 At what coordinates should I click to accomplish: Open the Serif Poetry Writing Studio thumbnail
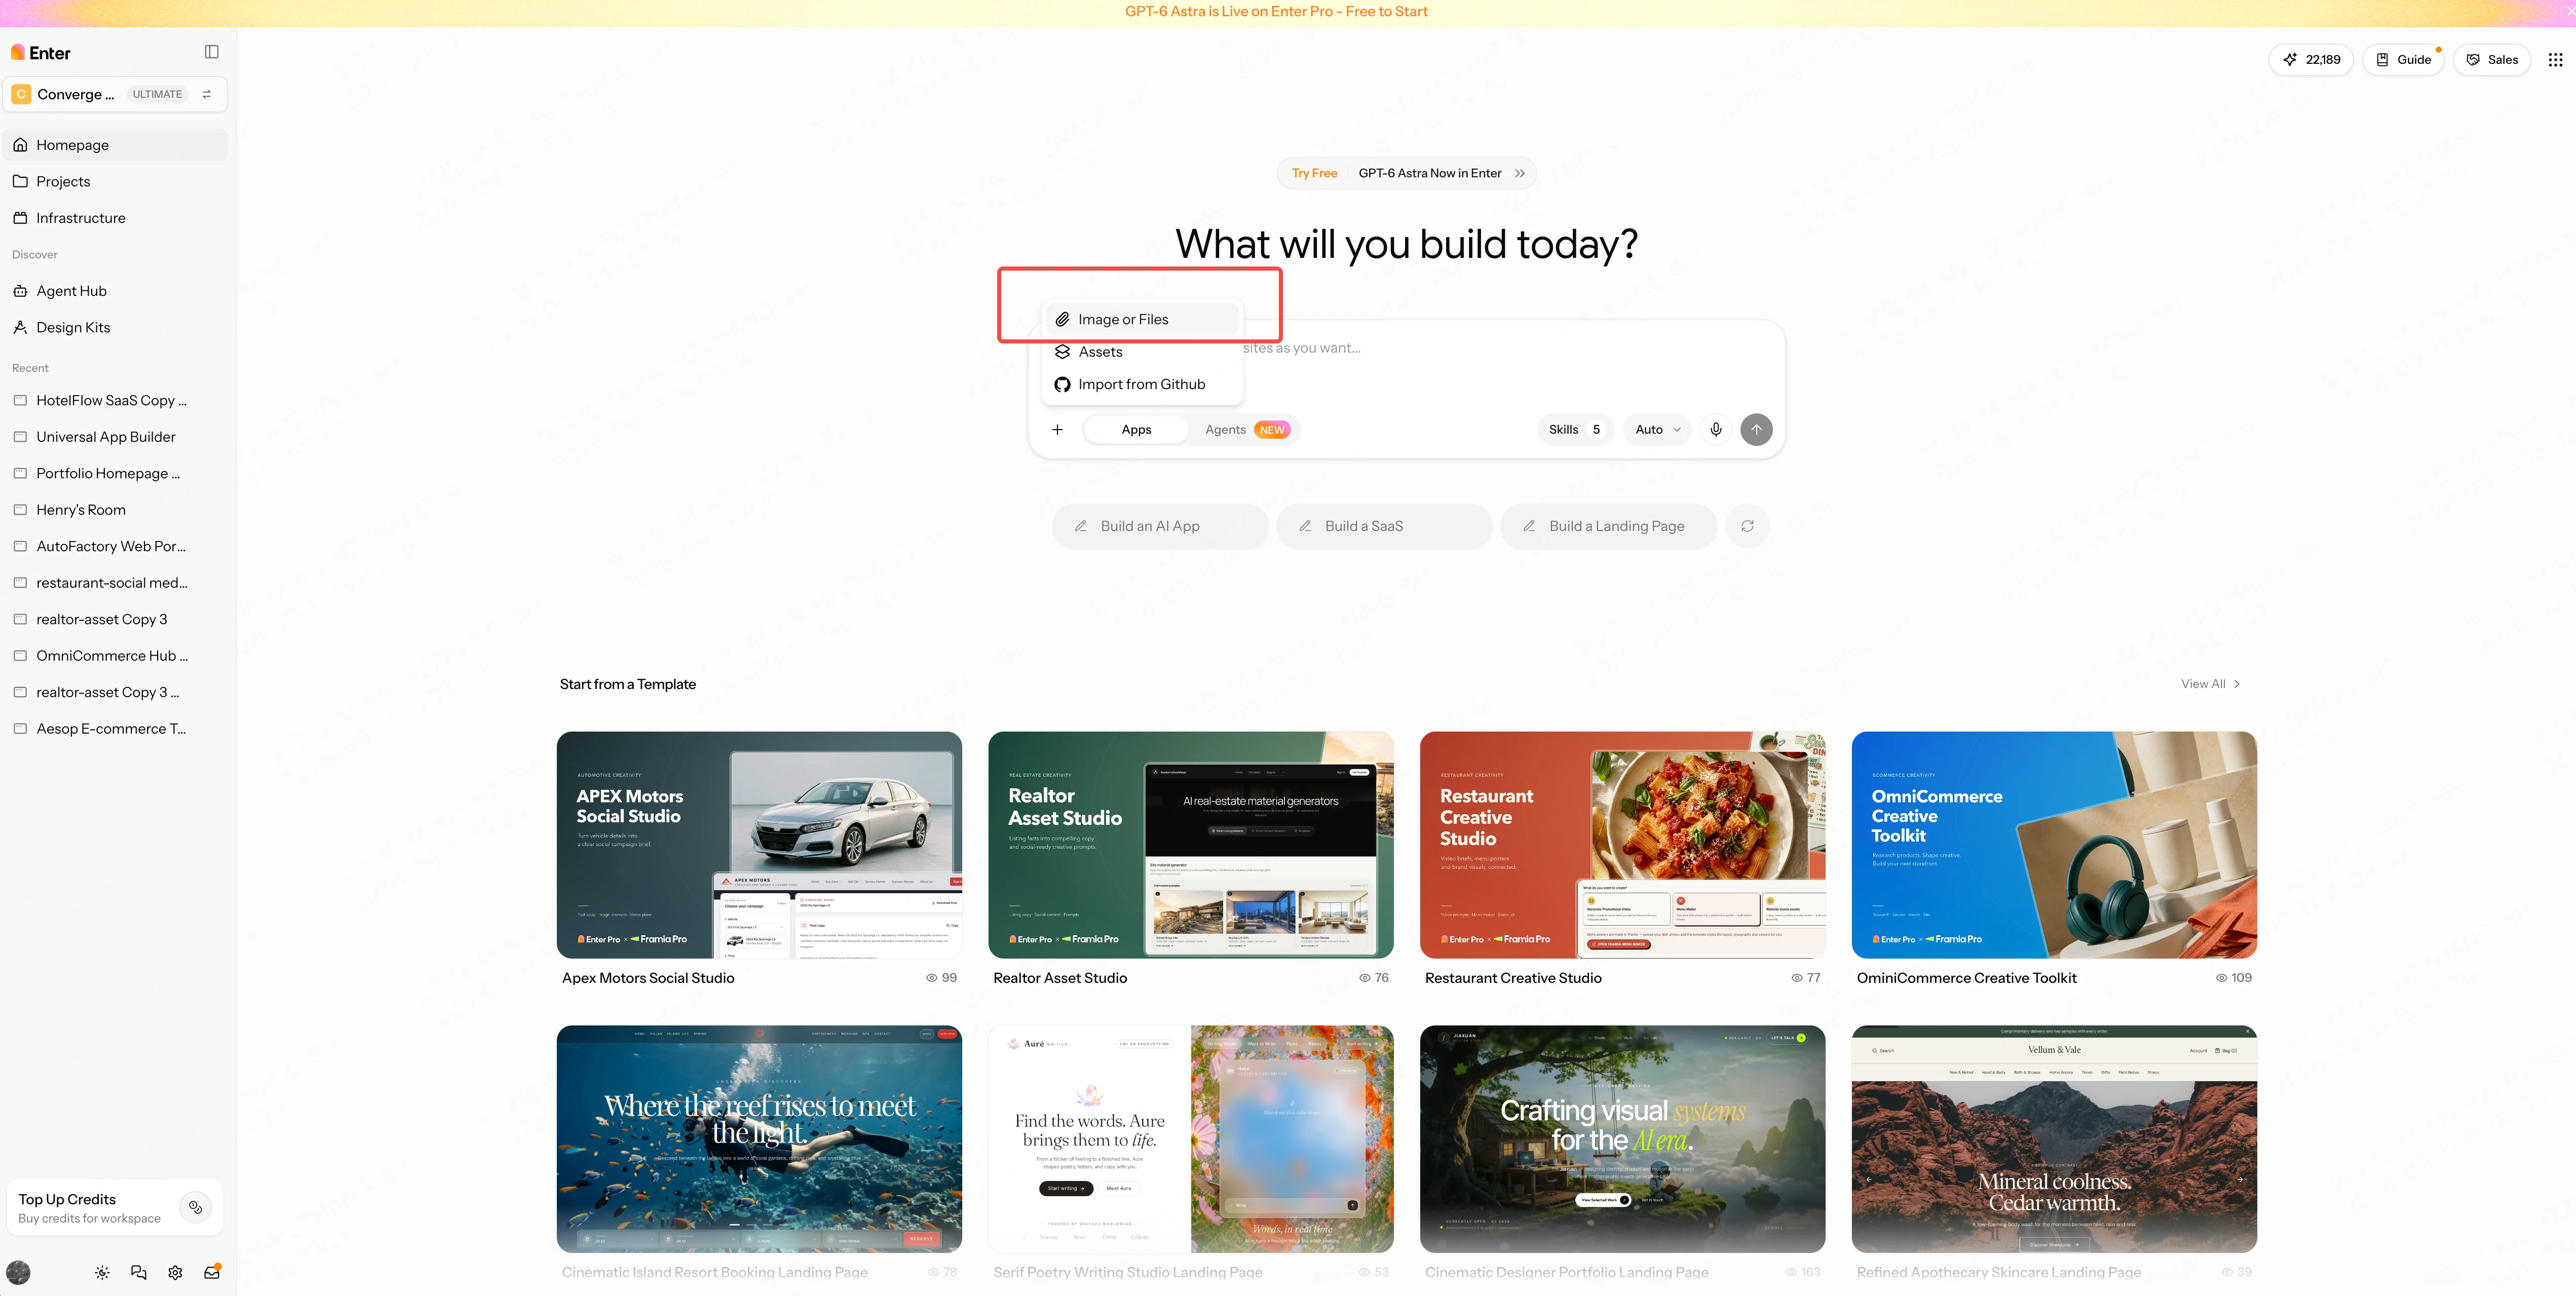1190,1139
